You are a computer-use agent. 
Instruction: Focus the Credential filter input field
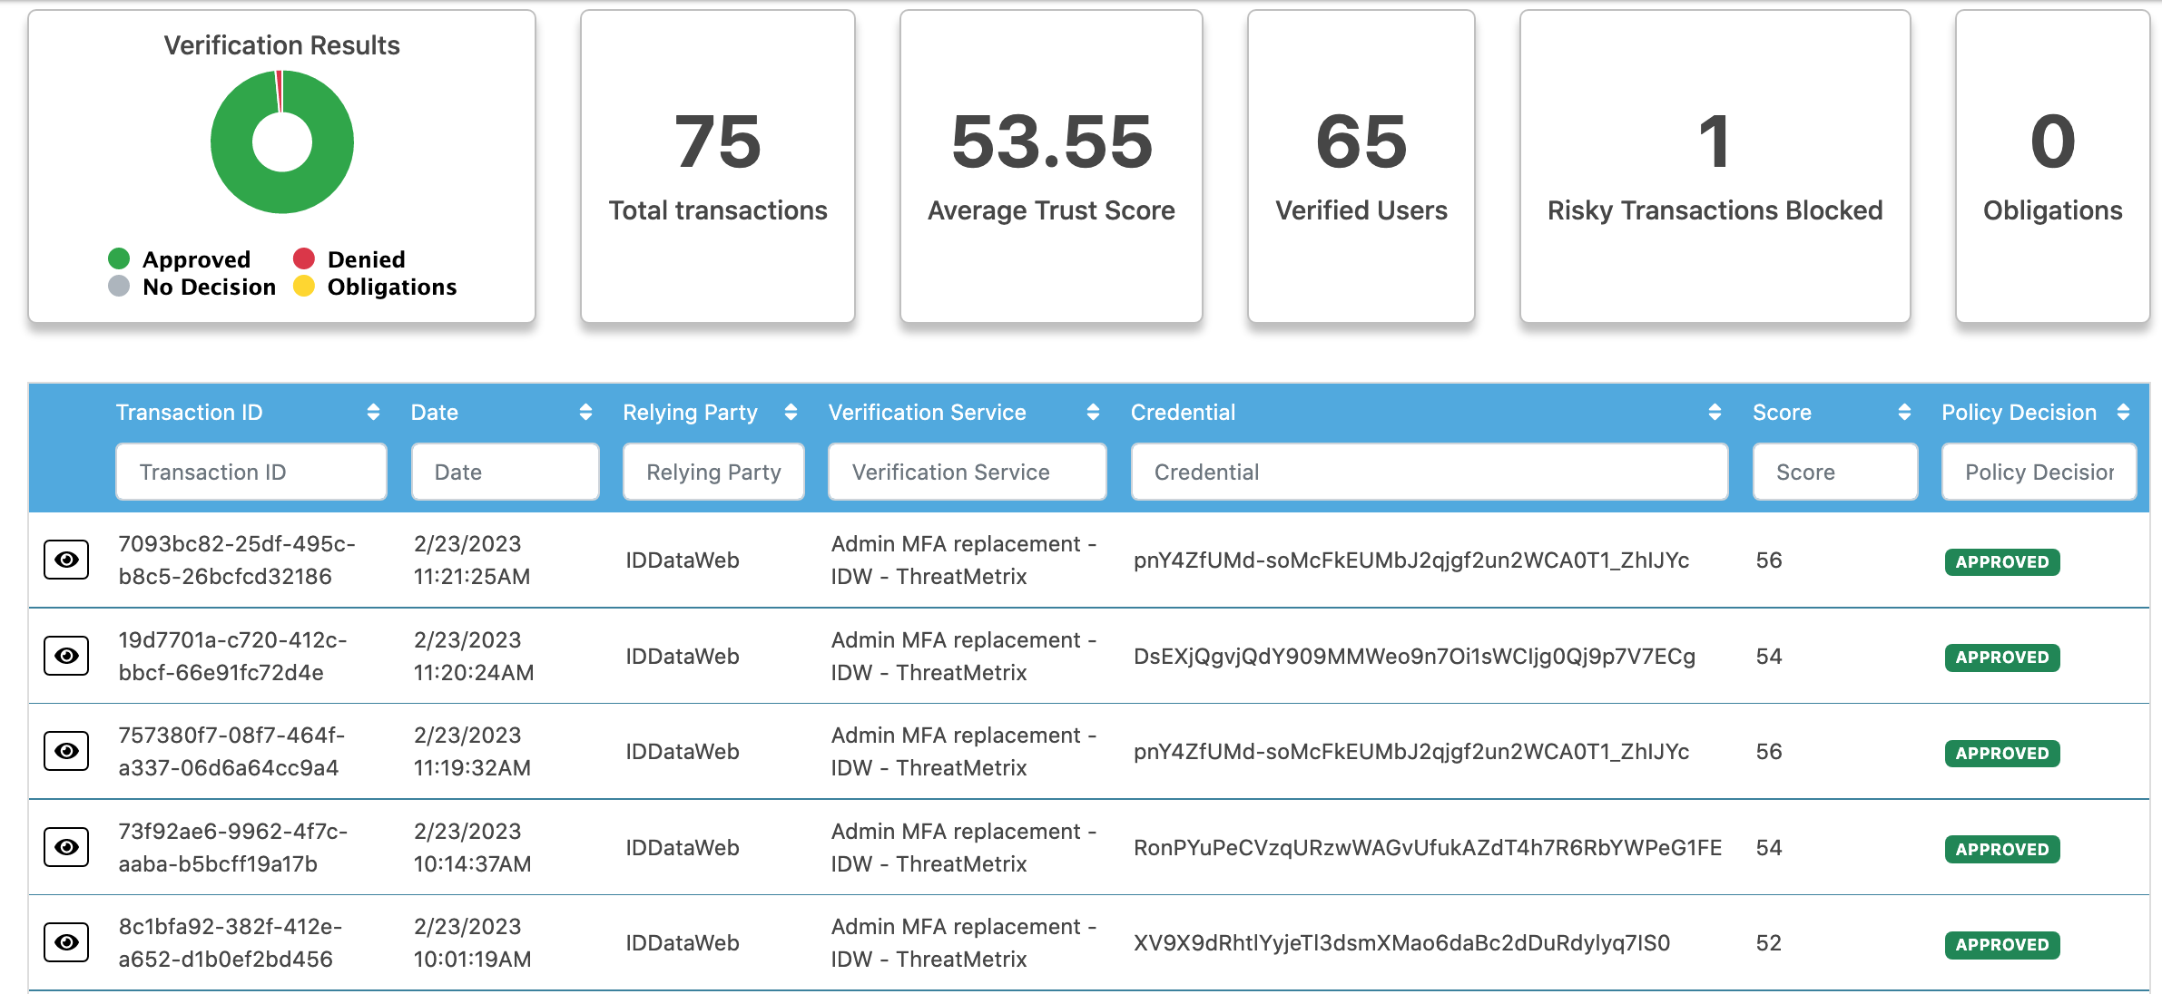(x=1429, y=472)
